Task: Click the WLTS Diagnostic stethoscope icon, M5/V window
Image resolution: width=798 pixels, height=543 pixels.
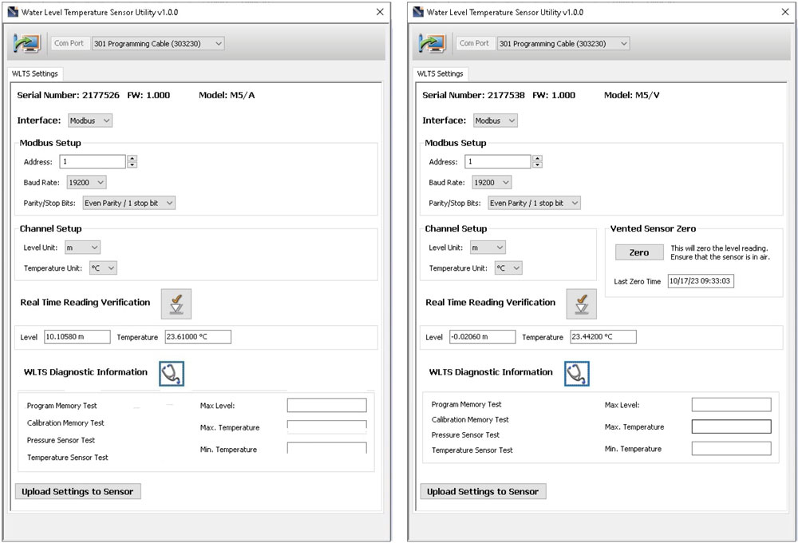Action: click(x=577, y=373)
